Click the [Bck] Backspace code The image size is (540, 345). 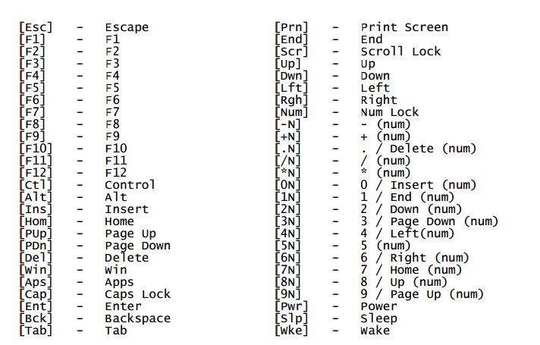click(36, 318)
